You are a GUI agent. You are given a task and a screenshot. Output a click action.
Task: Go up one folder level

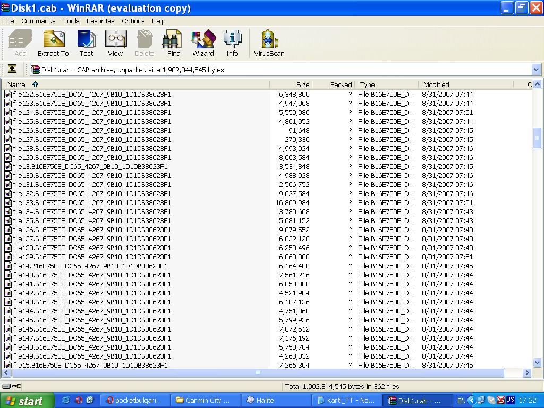tap(12, 69)
